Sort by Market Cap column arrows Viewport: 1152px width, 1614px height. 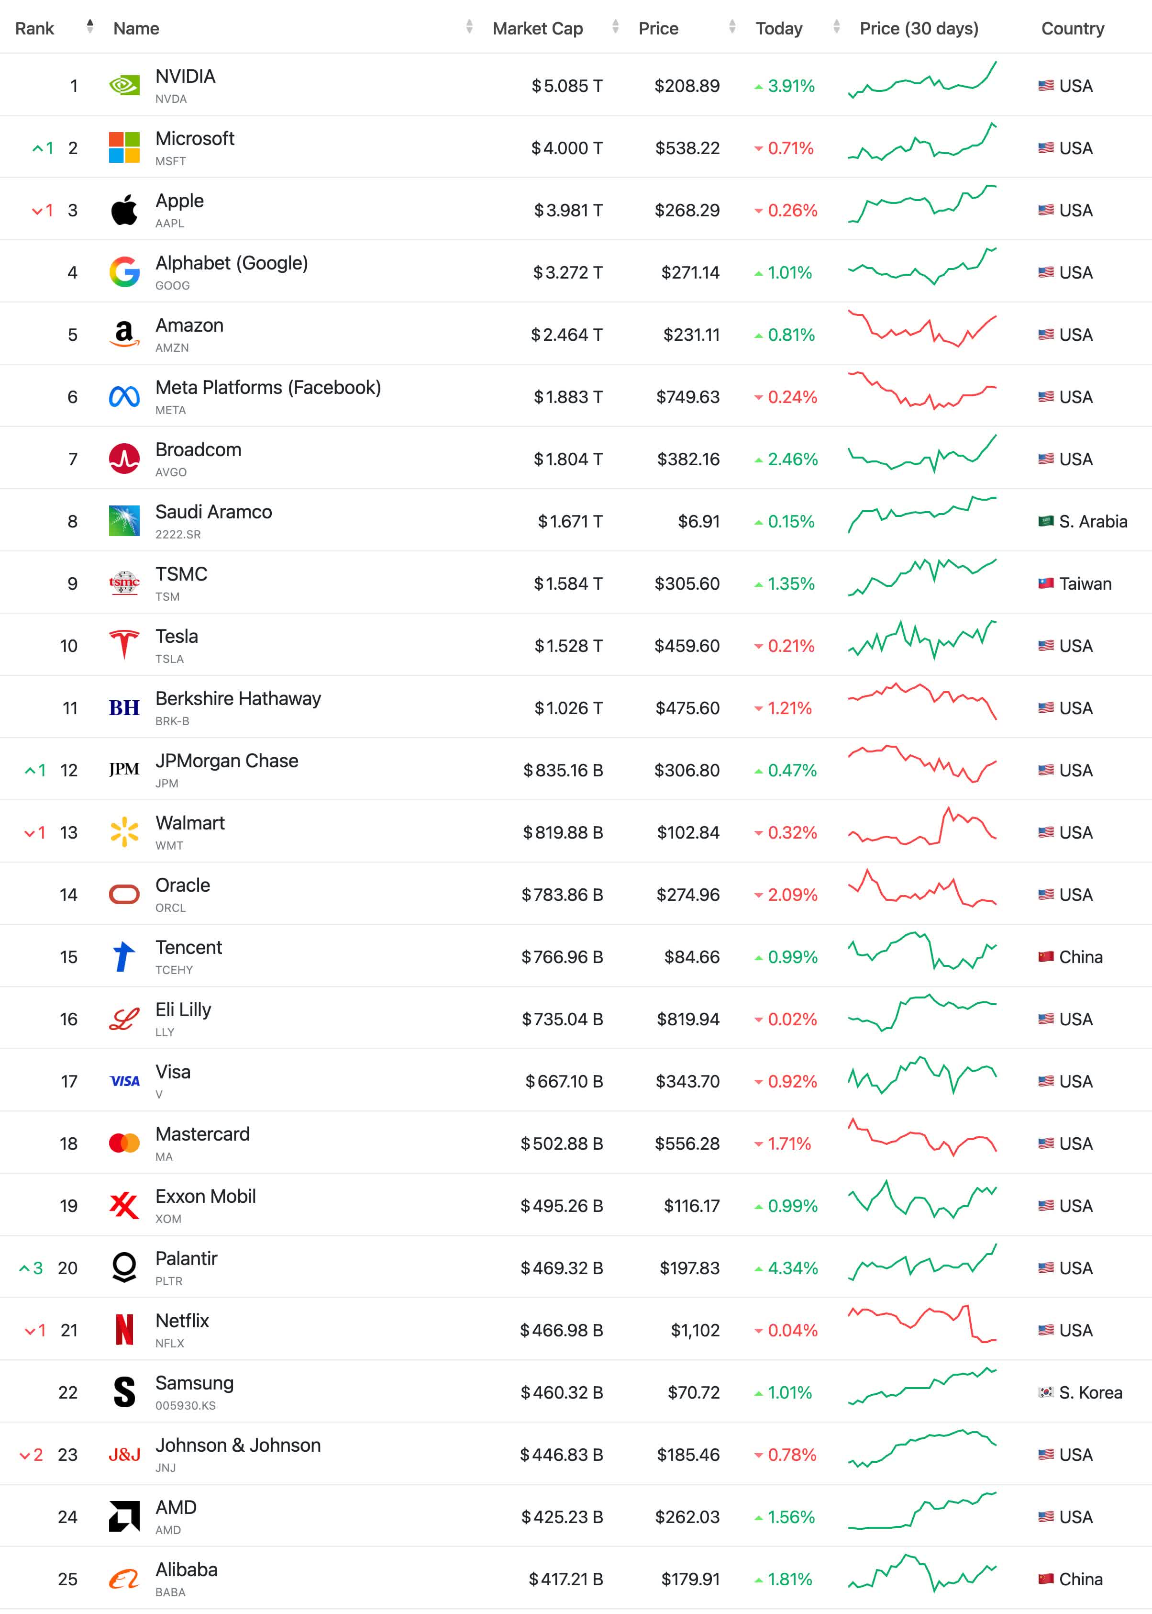[615, 28]
